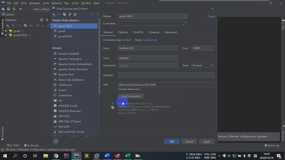285x160 pixels.
Task: Open driver settings wrench icon in dialog
Action: pyautogui.click(x=69, y=14)
